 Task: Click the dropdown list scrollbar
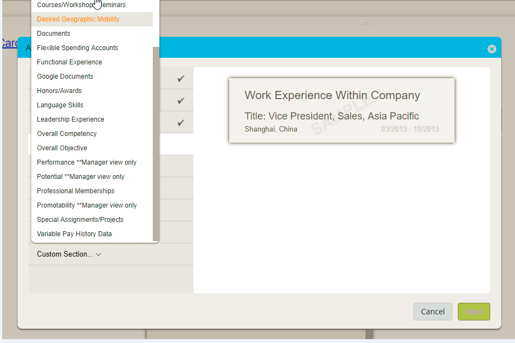tap(156, 144)
